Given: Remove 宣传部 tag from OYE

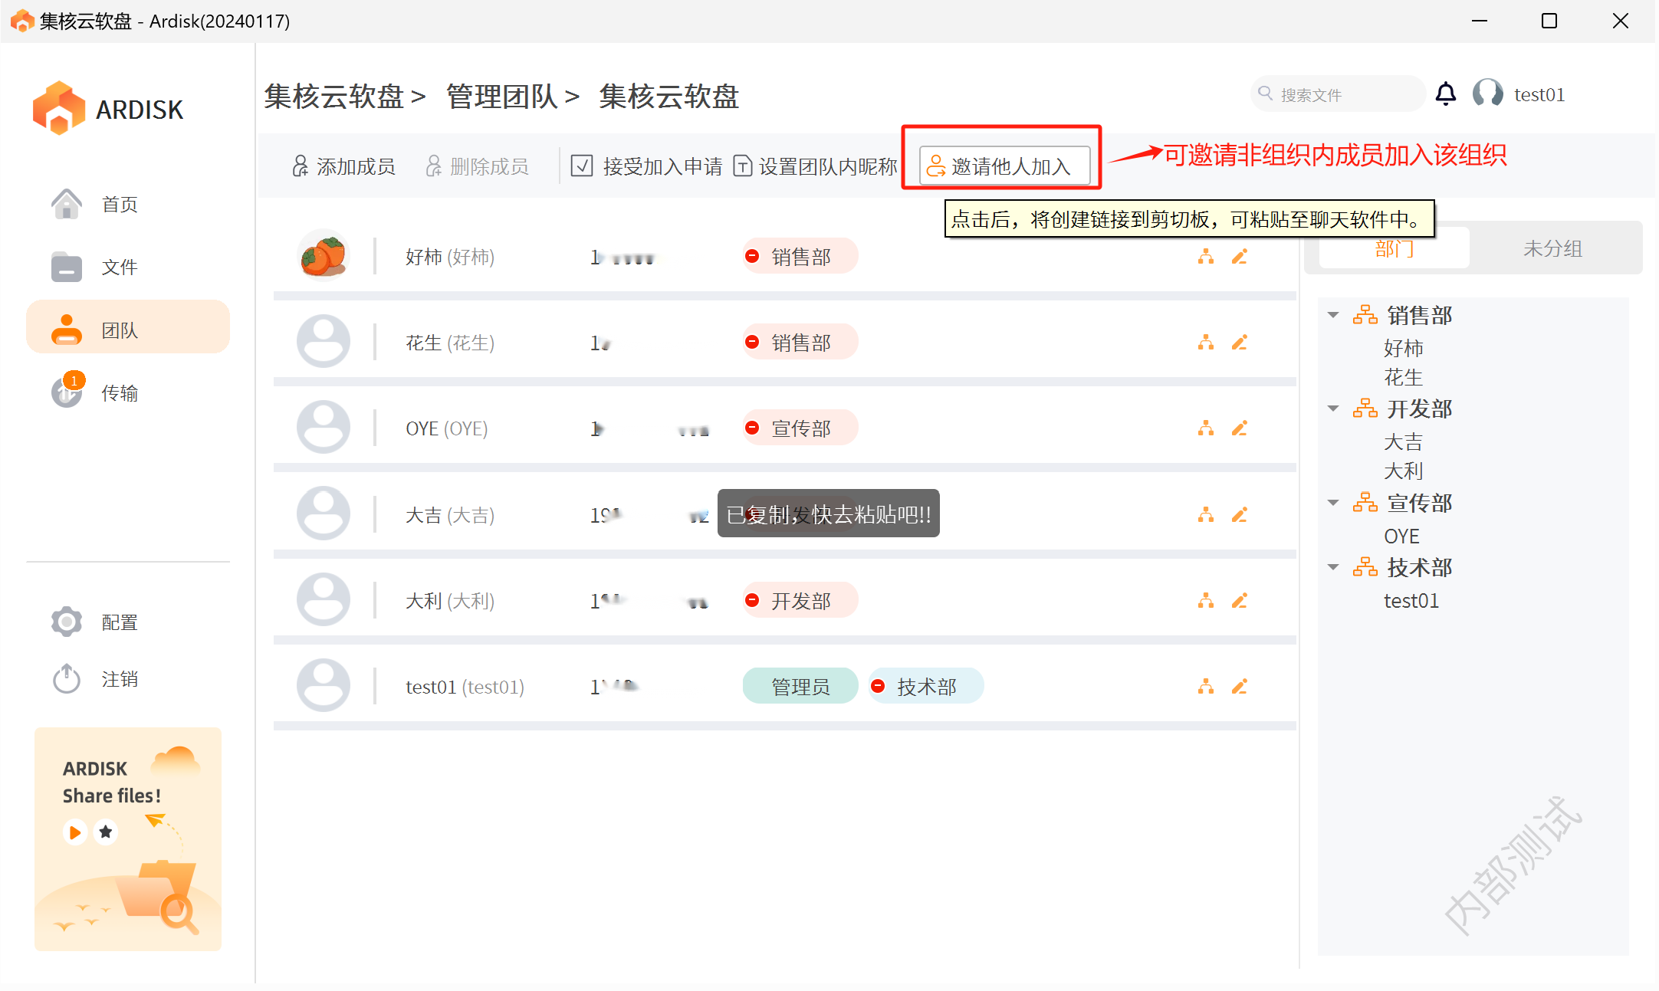Looking at the screenshot, I should tap(752, 428).
